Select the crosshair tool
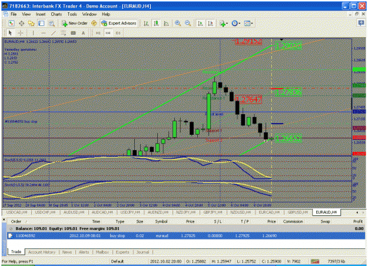 tap(21, 33)
